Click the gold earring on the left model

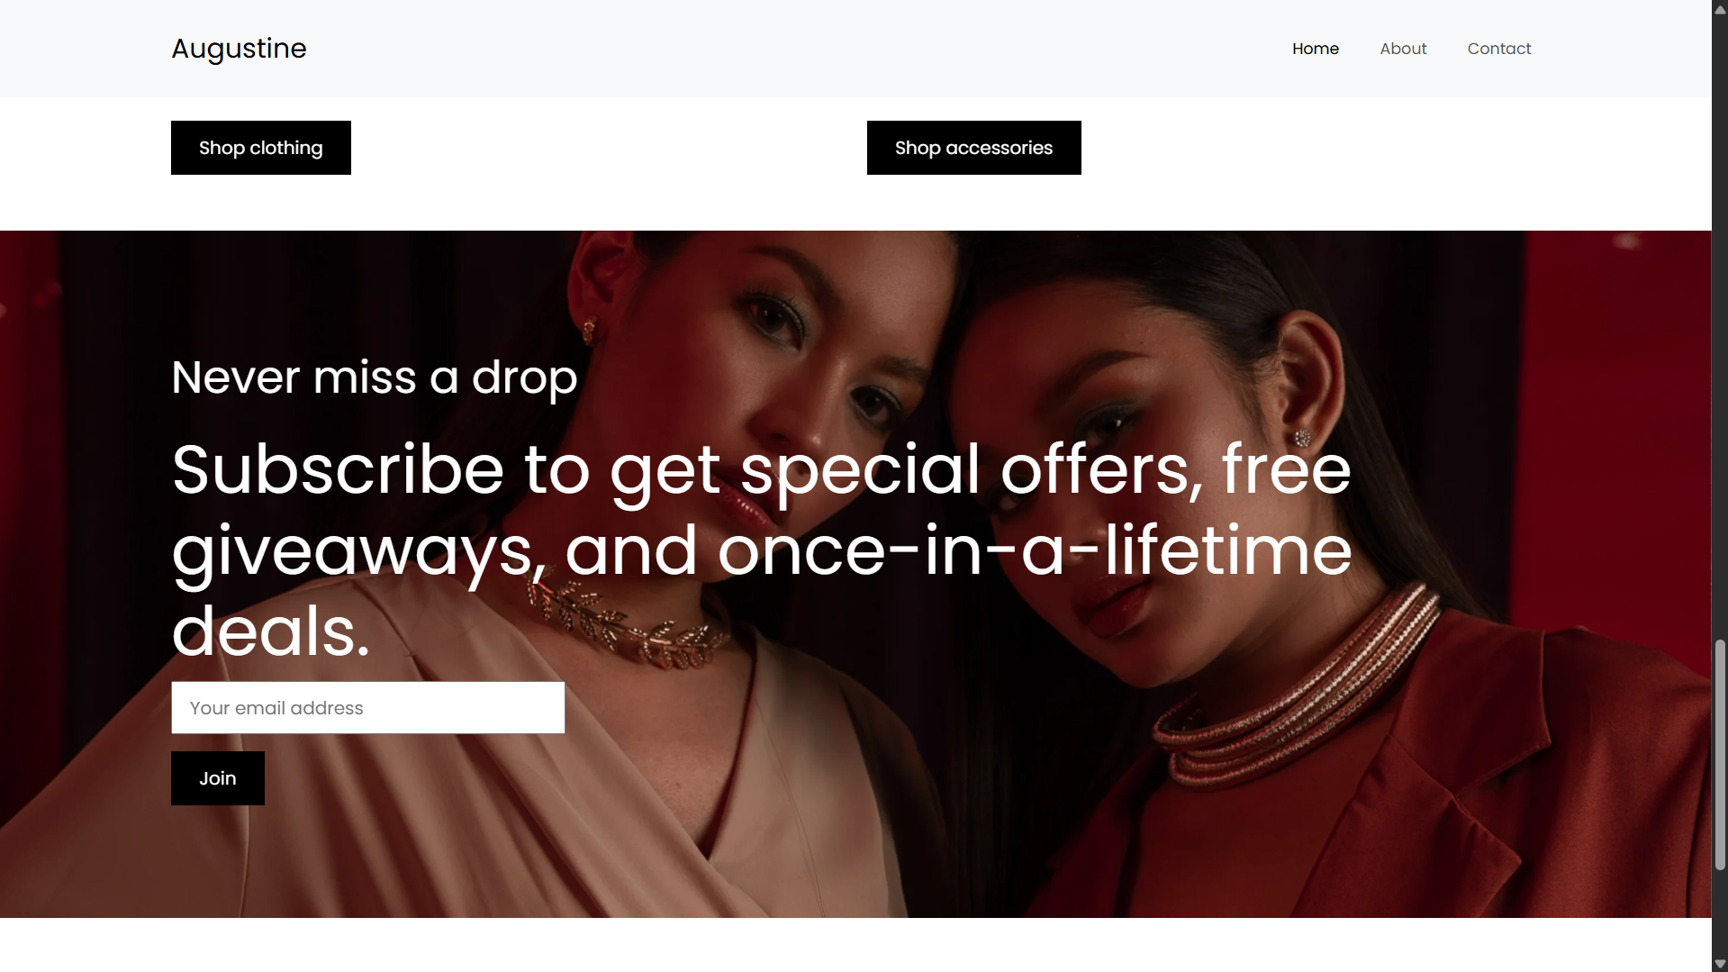tap(590, 332)
